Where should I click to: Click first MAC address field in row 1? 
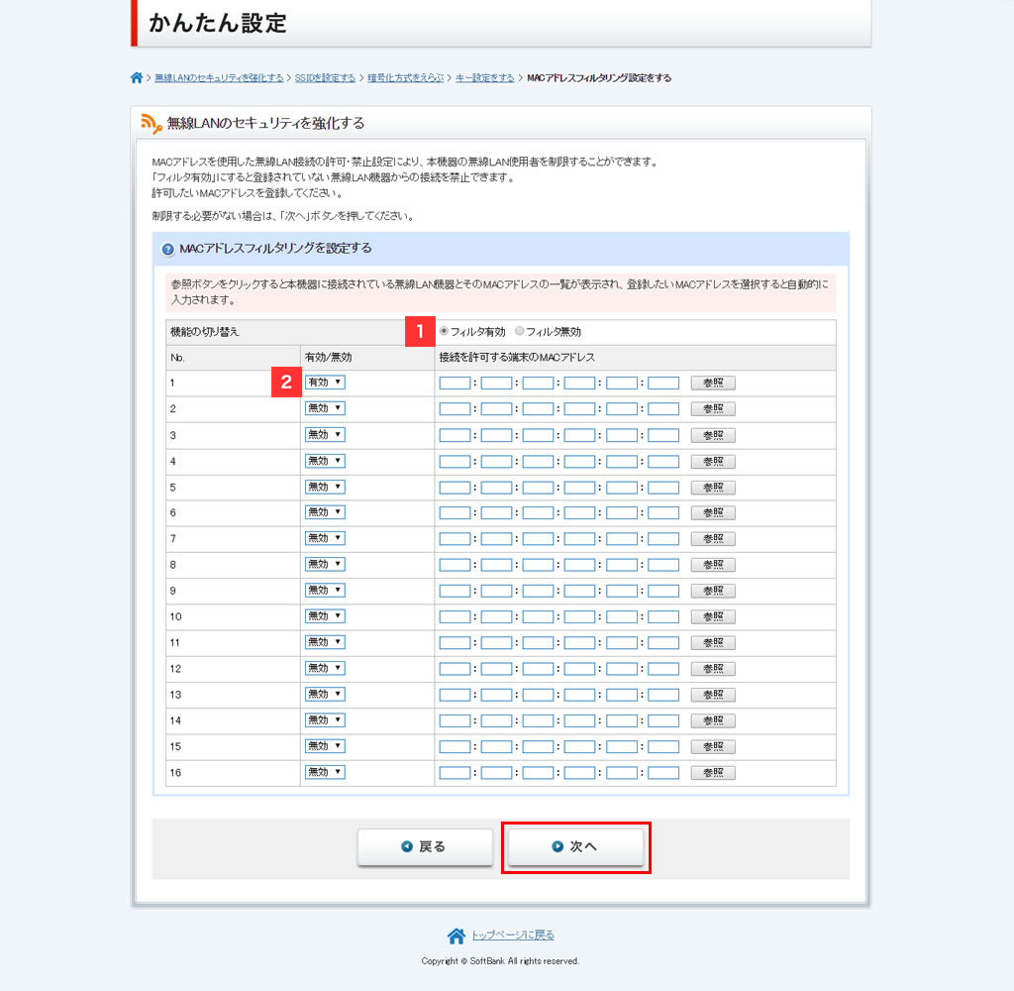tap(456, 384)
